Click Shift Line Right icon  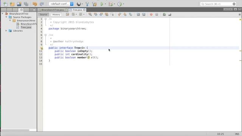(x=144, y=14)
